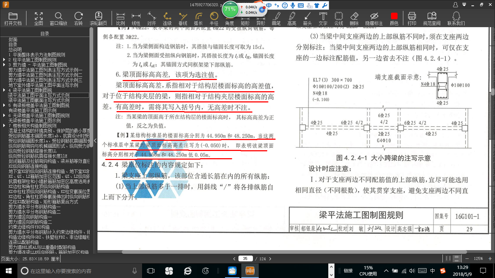
Task: Expand chapter 3 剪力墙 tree node
Action: [x=4, y=65]
